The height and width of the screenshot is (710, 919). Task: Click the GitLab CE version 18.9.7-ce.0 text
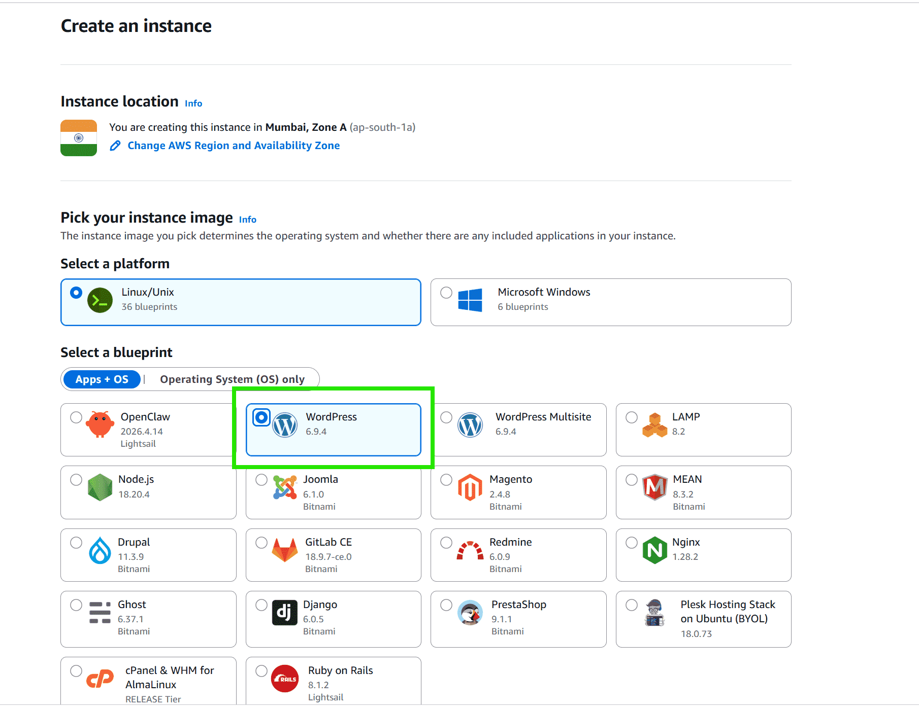(329, 557)
